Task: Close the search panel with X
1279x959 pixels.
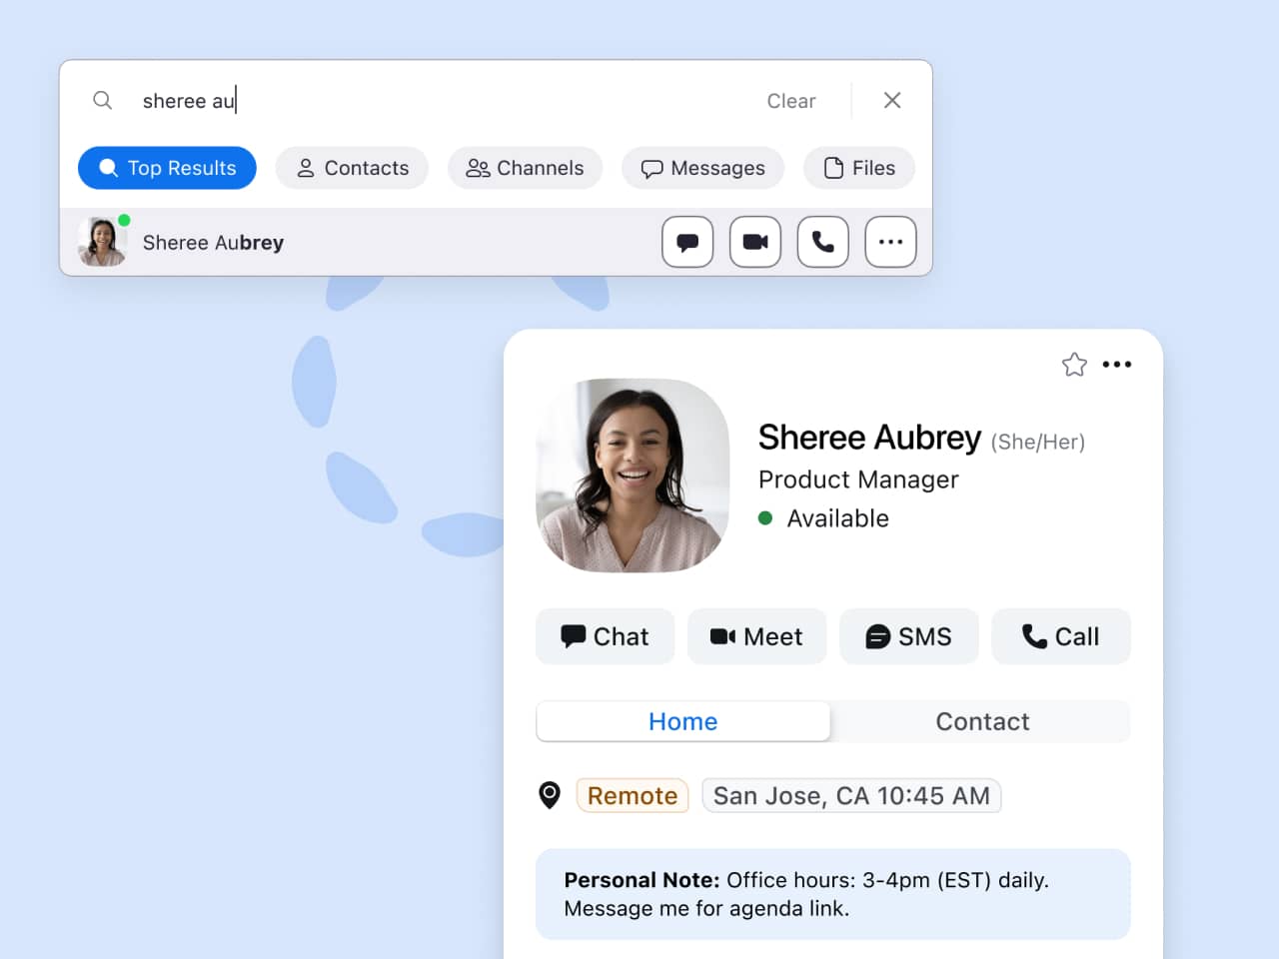Action: click(x=892, y=101)
